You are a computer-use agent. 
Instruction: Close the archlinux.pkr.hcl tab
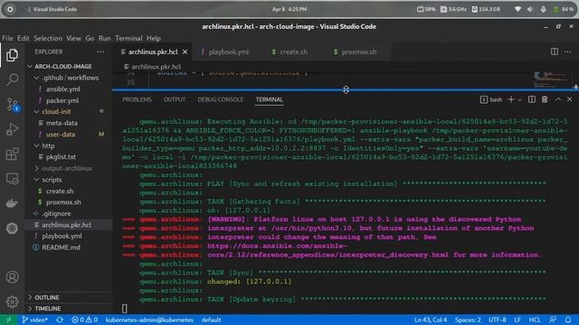point(185,52)
